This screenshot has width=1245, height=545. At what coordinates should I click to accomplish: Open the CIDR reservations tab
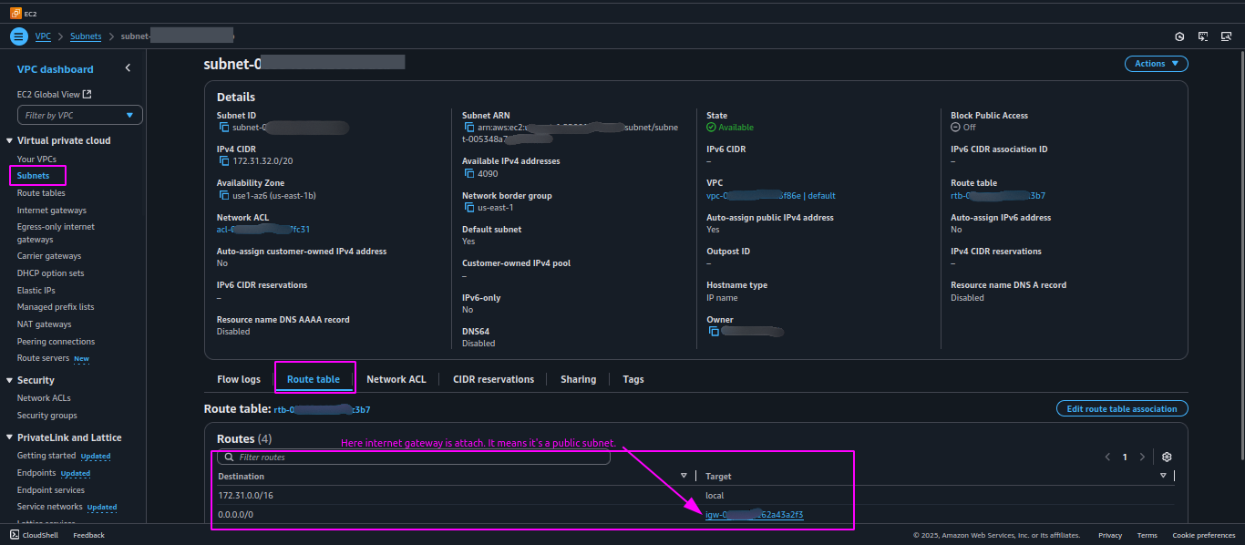click(493, 379)
